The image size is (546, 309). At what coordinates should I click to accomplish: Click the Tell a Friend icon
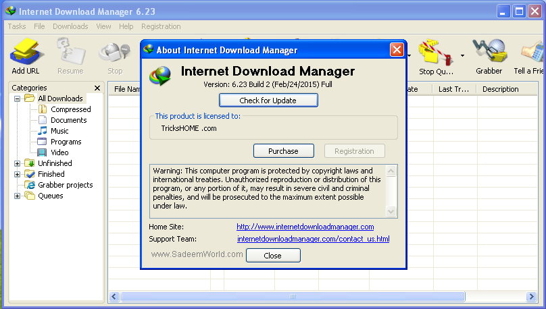(533, 52)
